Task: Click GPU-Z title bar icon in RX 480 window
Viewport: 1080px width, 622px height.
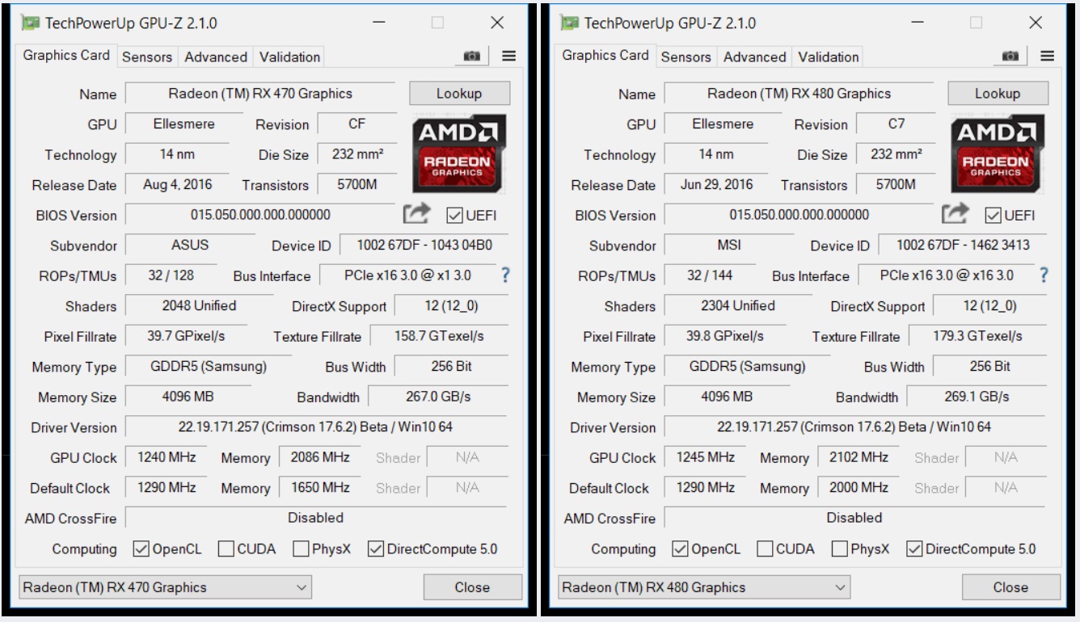Action: click(x=570, y=23)
